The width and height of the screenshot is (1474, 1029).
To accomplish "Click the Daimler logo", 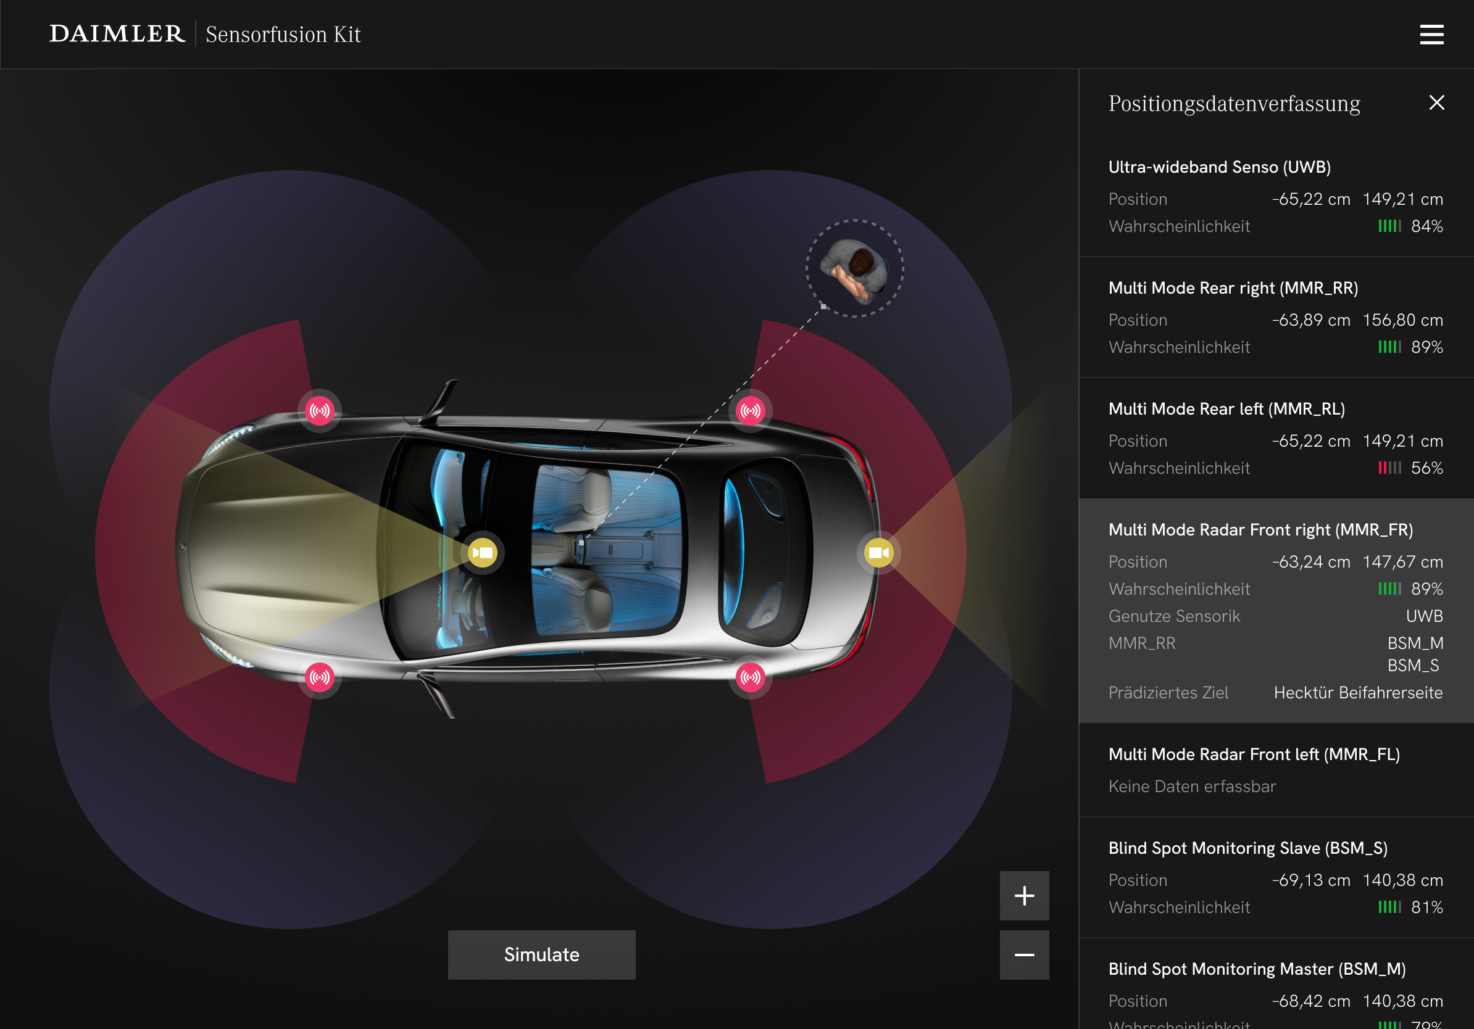I will pyautogui.click(x=117, y=33).
